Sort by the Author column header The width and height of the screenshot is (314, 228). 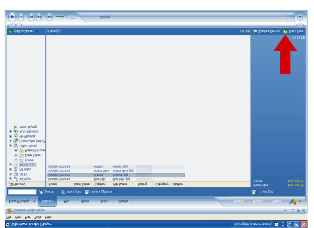click(177, 184)
